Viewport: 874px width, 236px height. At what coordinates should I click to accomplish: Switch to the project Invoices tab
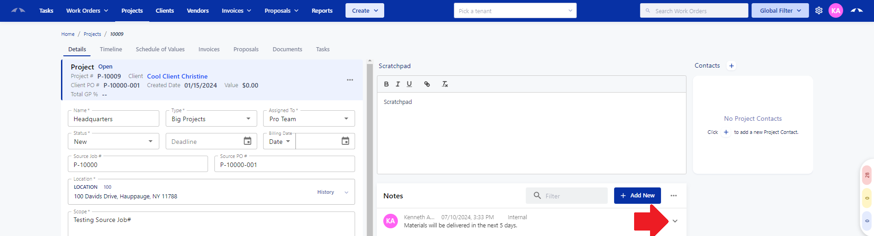209,49
